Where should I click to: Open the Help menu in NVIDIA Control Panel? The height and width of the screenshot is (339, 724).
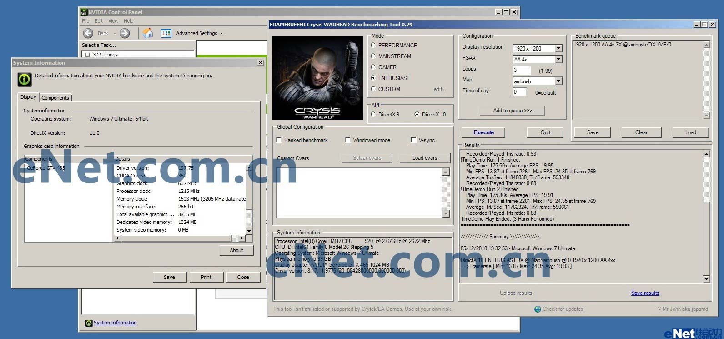(129, 21)
